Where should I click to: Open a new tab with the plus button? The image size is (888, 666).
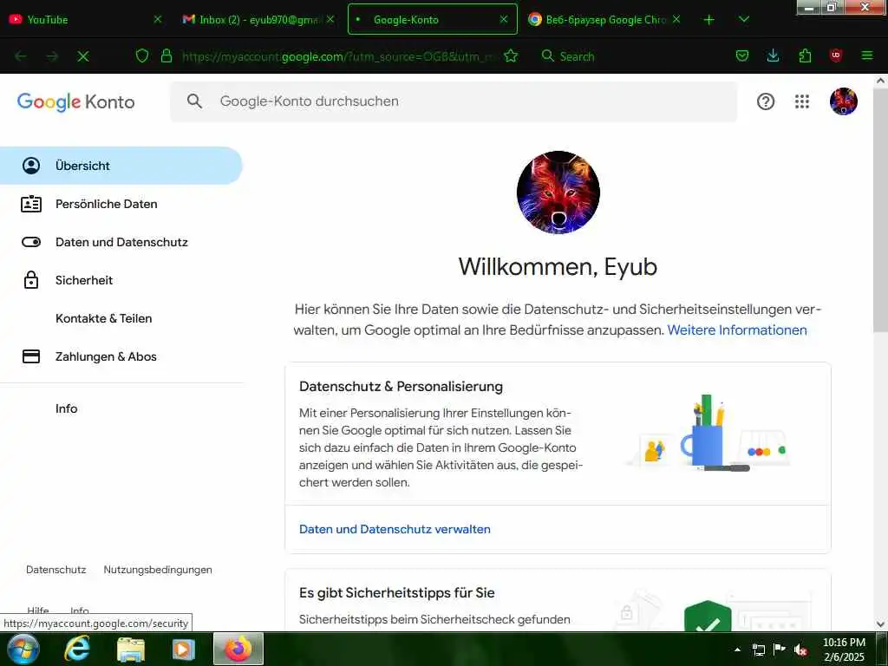click(709, 20)
